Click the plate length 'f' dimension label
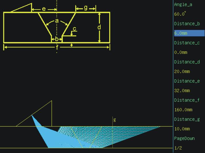Image resolution: width=205 pixels, height=153 pixels. [x=57, y=47]
